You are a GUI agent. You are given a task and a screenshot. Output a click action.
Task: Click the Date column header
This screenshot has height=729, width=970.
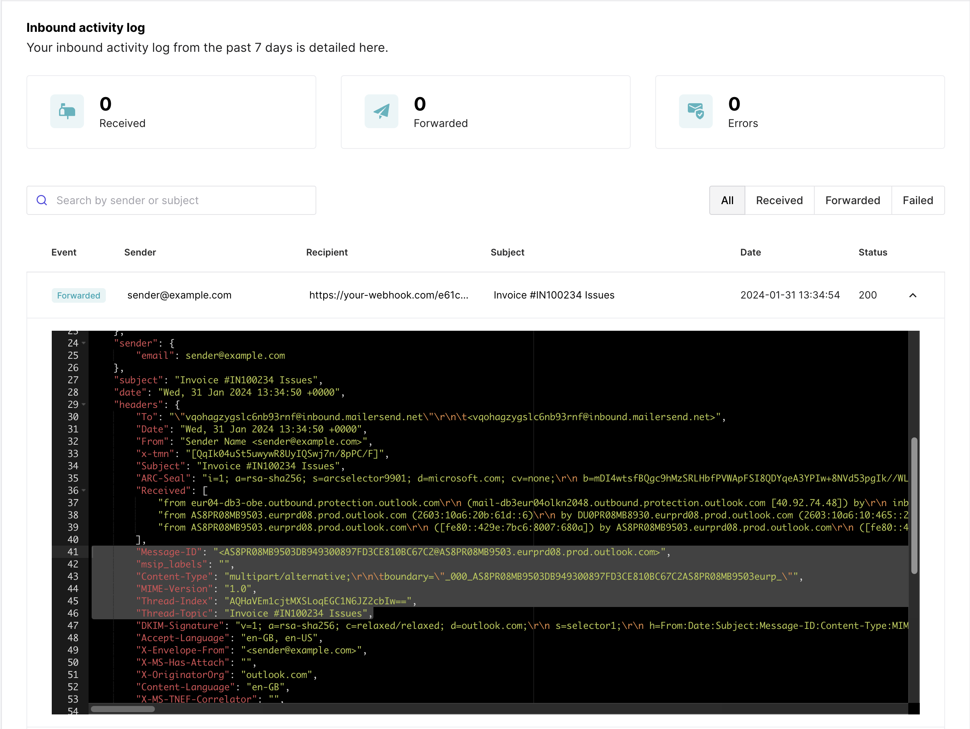click(x=750, y=252)
